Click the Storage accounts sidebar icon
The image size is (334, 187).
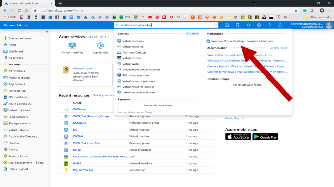click(x=5, y=123)
